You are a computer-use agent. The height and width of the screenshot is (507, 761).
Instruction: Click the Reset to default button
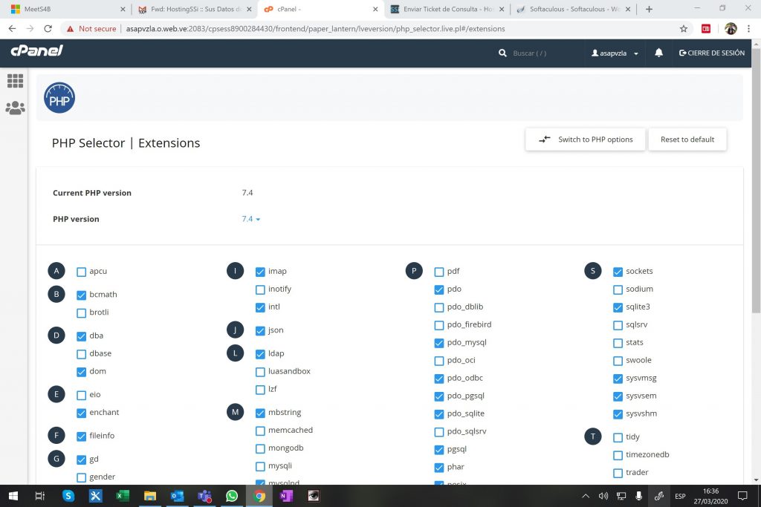pyautogui.click(x=687, y=140)
